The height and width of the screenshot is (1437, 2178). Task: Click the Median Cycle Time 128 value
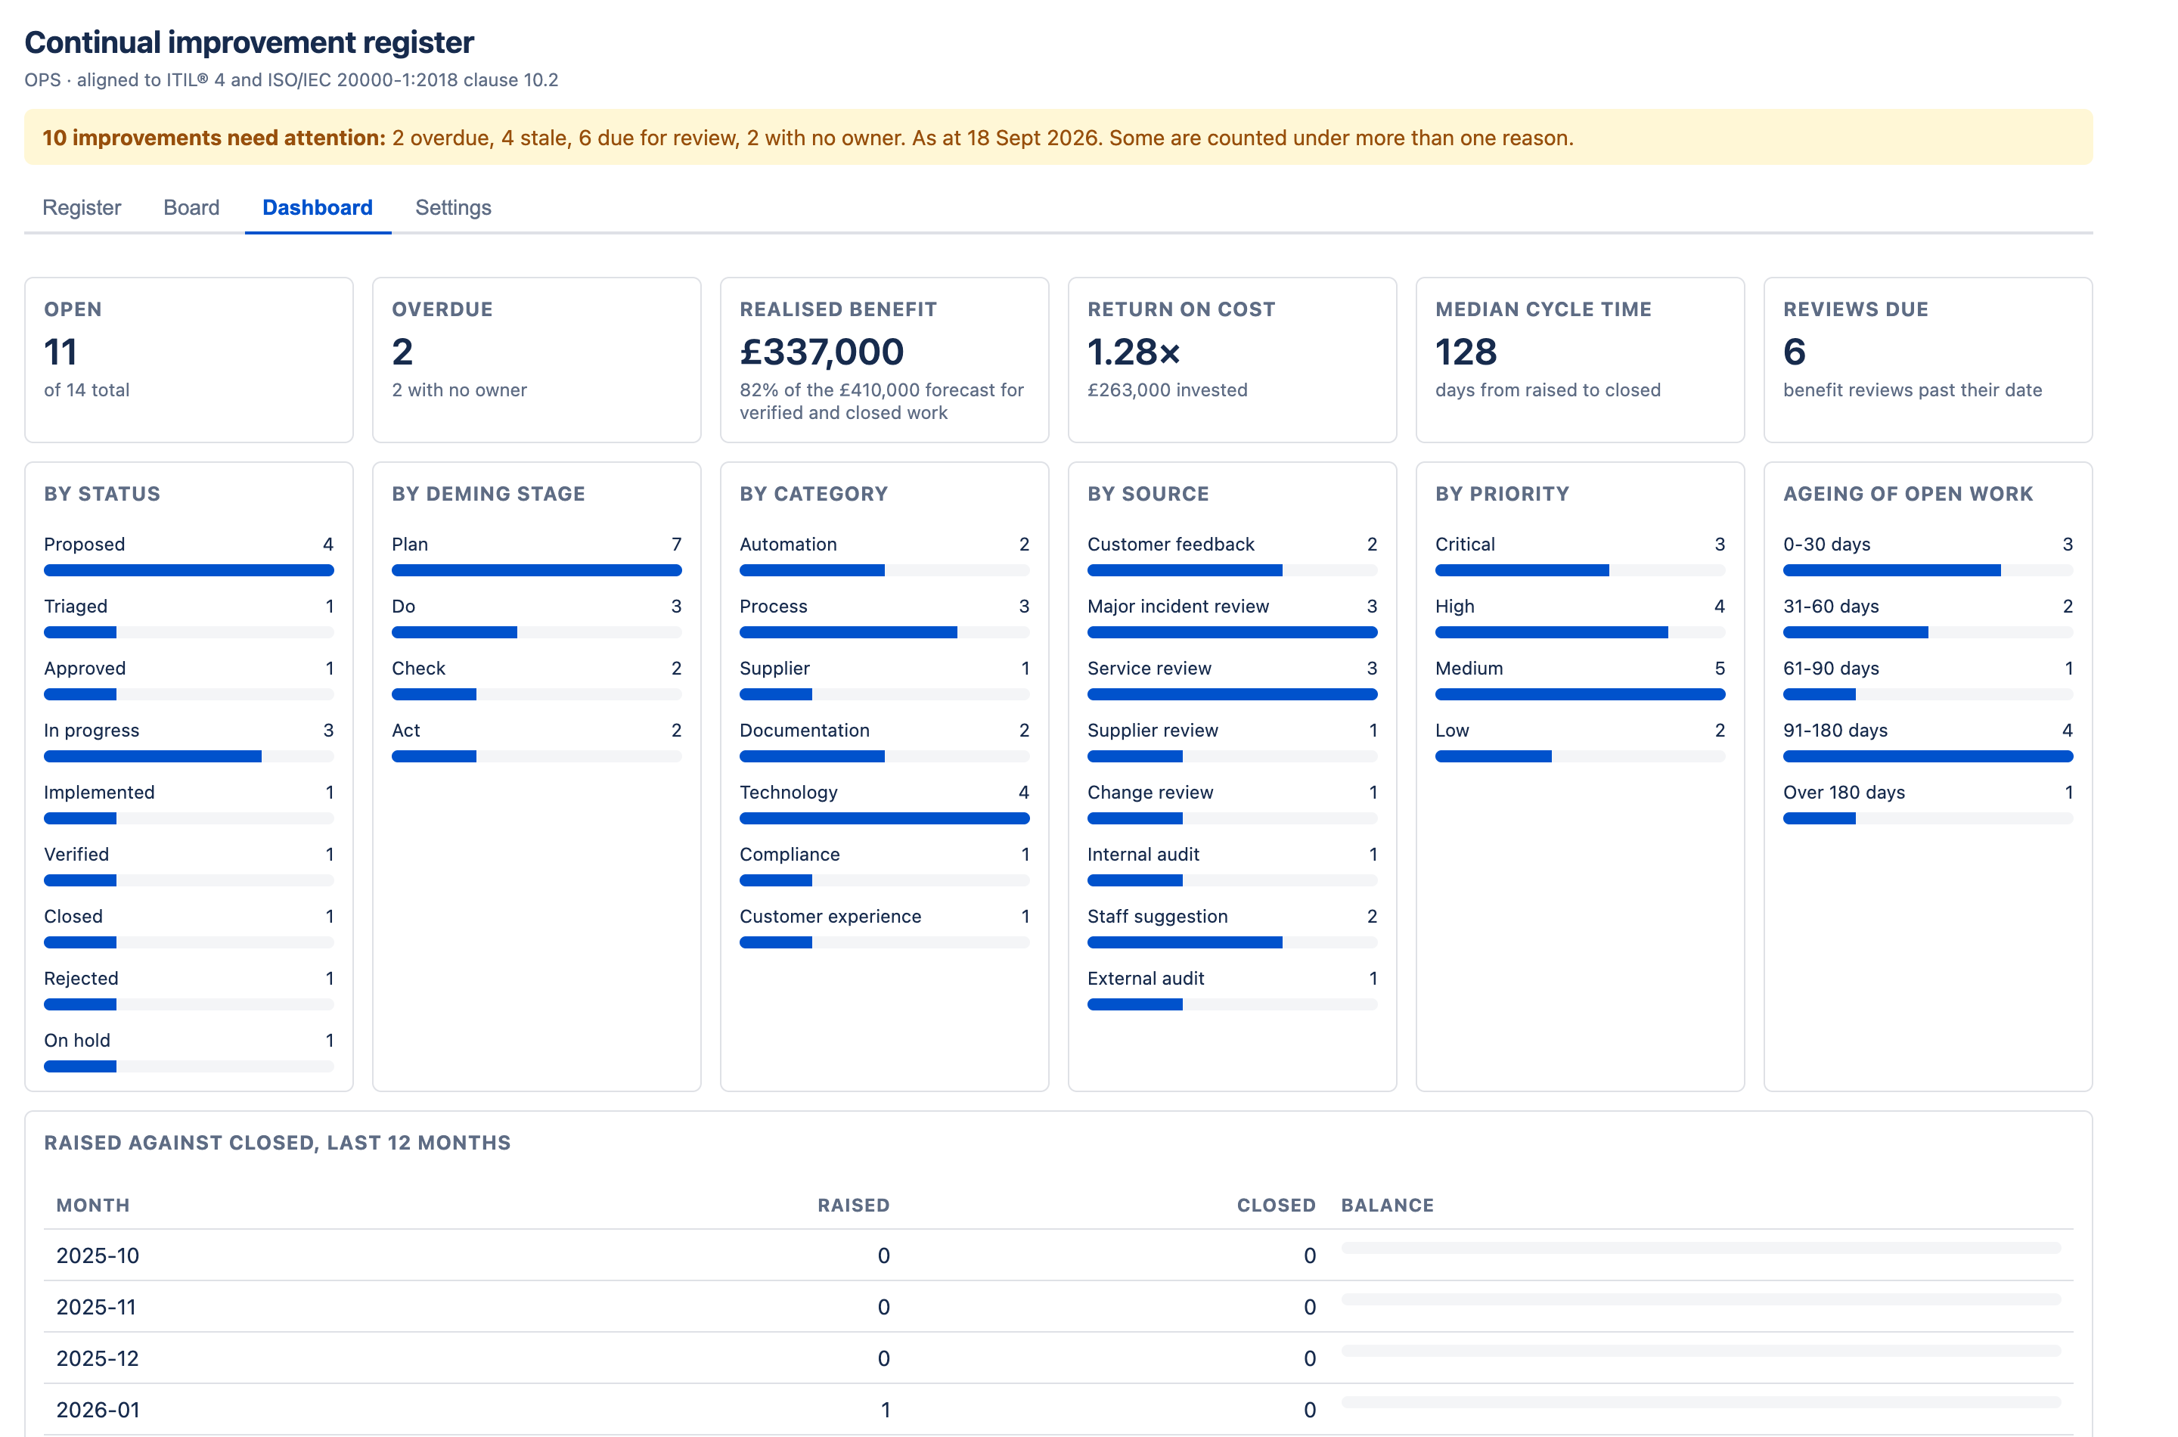click(x=1465, y=352)
